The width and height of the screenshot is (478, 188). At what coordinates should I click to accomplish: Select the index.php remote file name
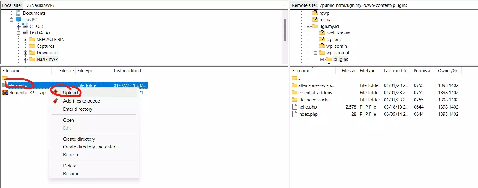308,114
